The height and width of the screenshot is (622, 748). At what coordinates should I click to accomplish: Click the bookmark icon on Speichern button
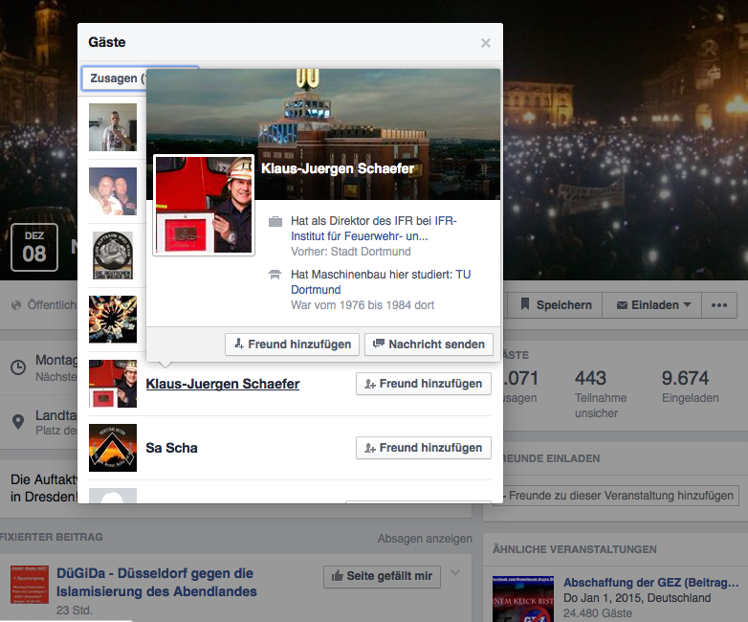(525, 304)
